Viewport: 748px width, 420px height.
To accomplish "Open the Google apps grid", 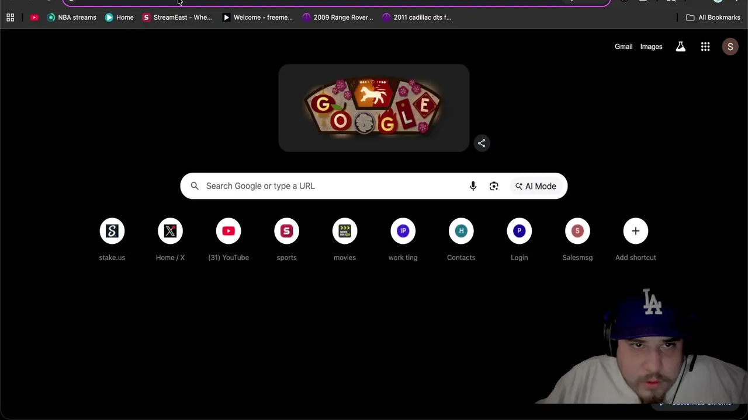I will click(705, 47).
